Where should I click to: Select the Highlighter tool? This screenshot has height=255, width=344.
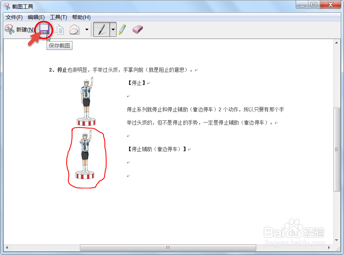coord(123,29)
